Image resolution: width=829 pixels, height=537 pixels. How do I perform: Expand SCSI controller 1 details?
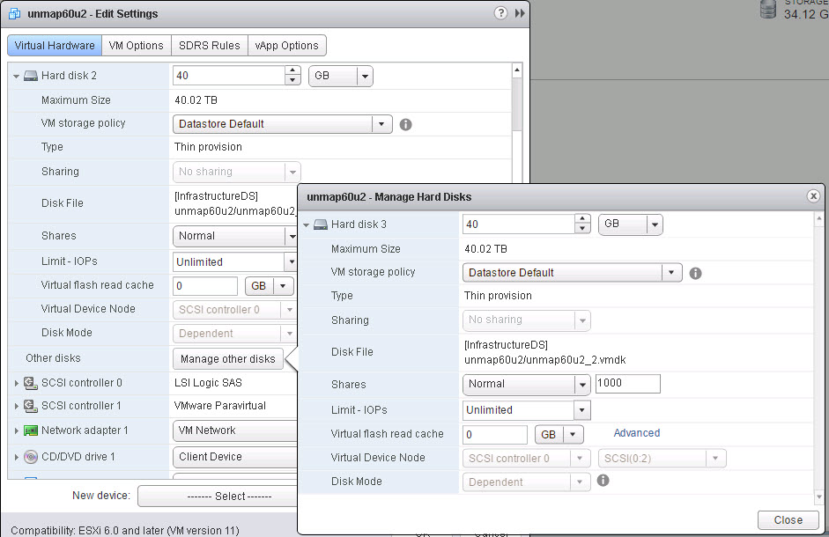coord(17,407)
